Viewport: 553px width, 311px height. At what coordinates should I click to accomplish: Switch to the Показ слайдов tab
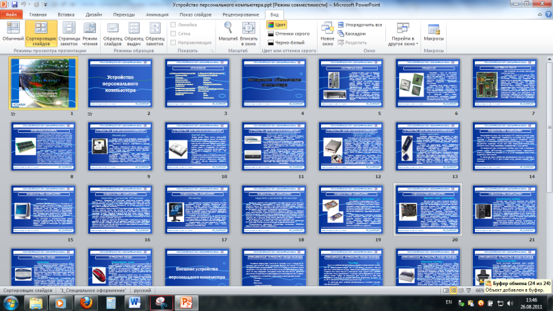tap(195, 14)
